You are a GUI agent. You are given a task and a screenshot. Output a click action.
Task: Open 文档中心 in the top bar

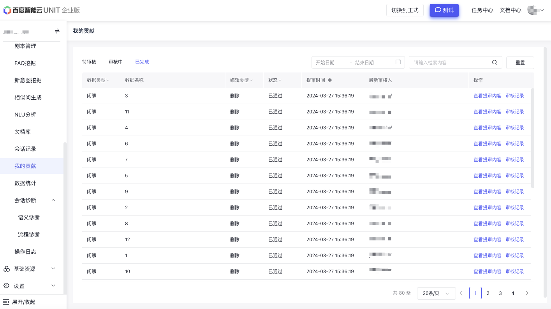(x=511, y=10)
